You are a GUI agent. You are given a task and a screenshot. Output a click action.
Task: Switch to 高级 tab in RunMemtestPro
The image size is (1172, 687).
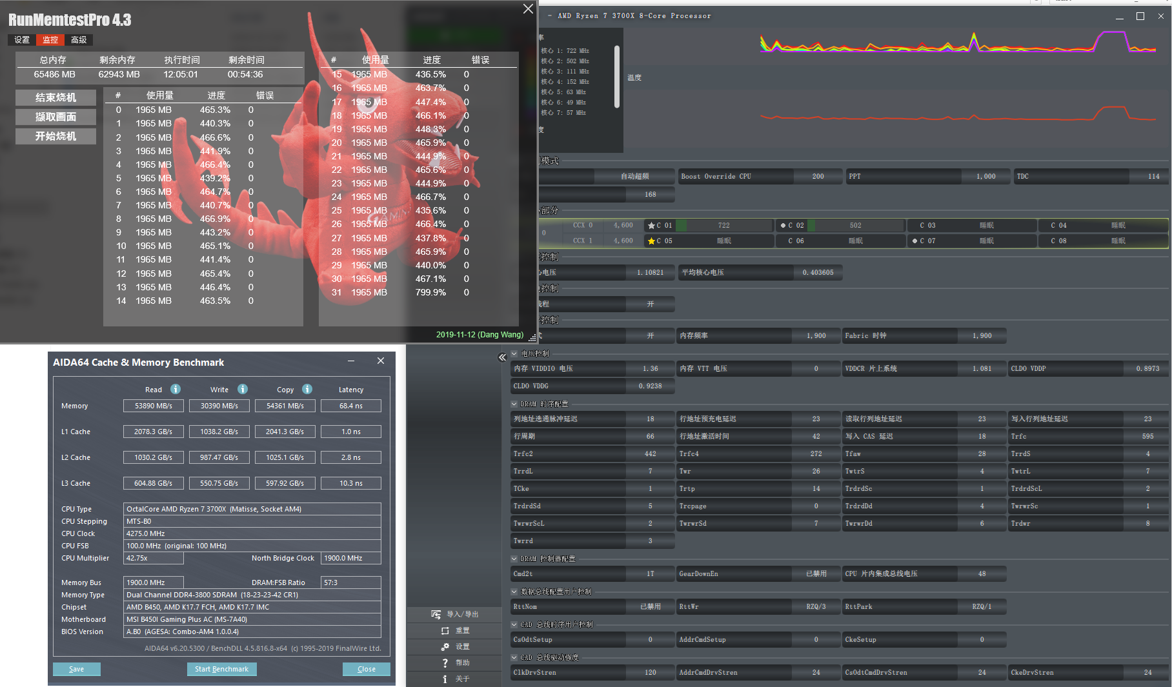tap(79, 40)
